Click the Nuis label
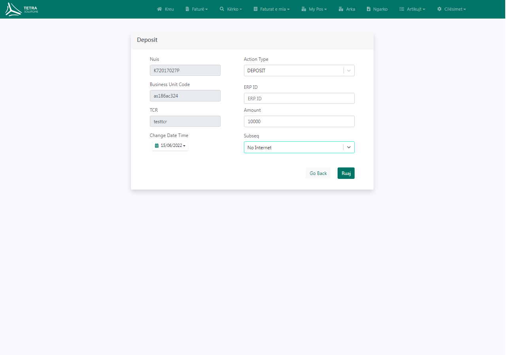The image size is (506, 355). click(x=155, y=59)
